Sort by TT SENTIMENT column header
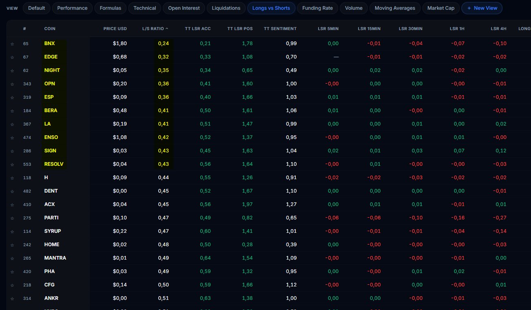531x310 pixels. [280, 28]
